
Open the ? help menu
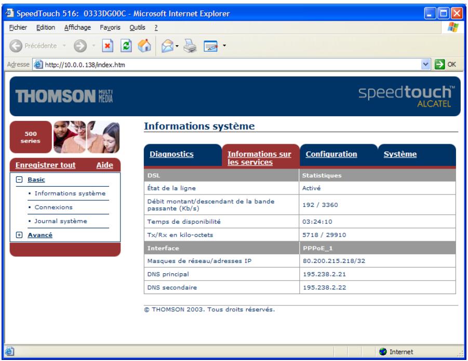point(156,27)
